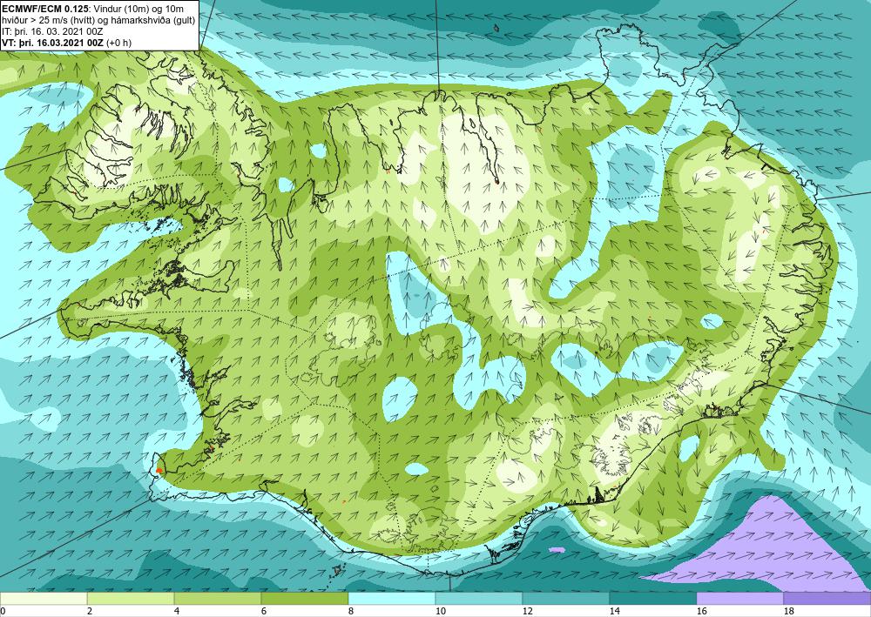Screen dimensions: 871x617
Task: Click the 2–4 m/s light green legend swatch
Action: (x=131, y=598)
